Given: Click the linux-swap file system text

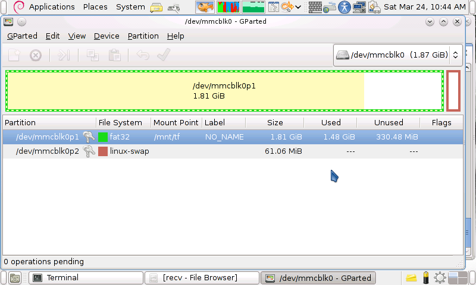Looking at the screenshot, I should pos(129,151).
